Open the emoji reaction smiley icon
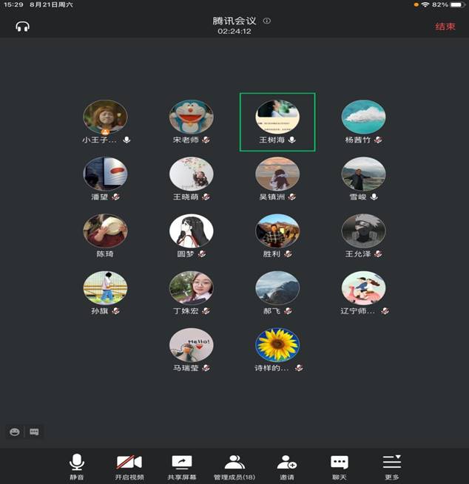The width and height of the screenshot is (469, 484). [x=15, y=432]
